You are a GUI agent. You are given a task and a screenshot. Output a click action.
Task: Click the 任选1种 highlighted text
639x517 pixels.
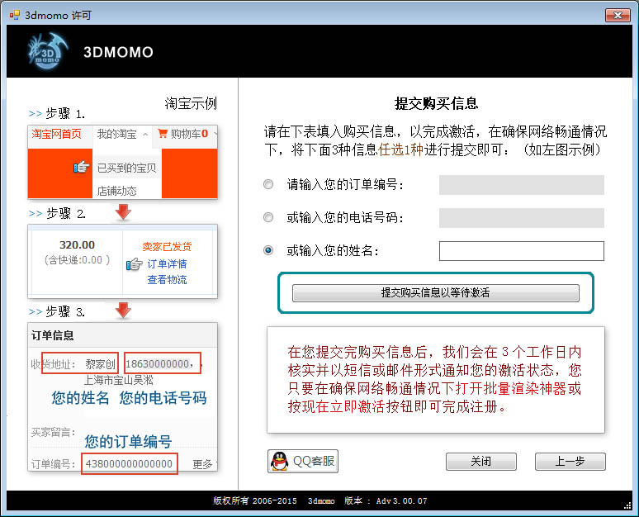(400, 149)
